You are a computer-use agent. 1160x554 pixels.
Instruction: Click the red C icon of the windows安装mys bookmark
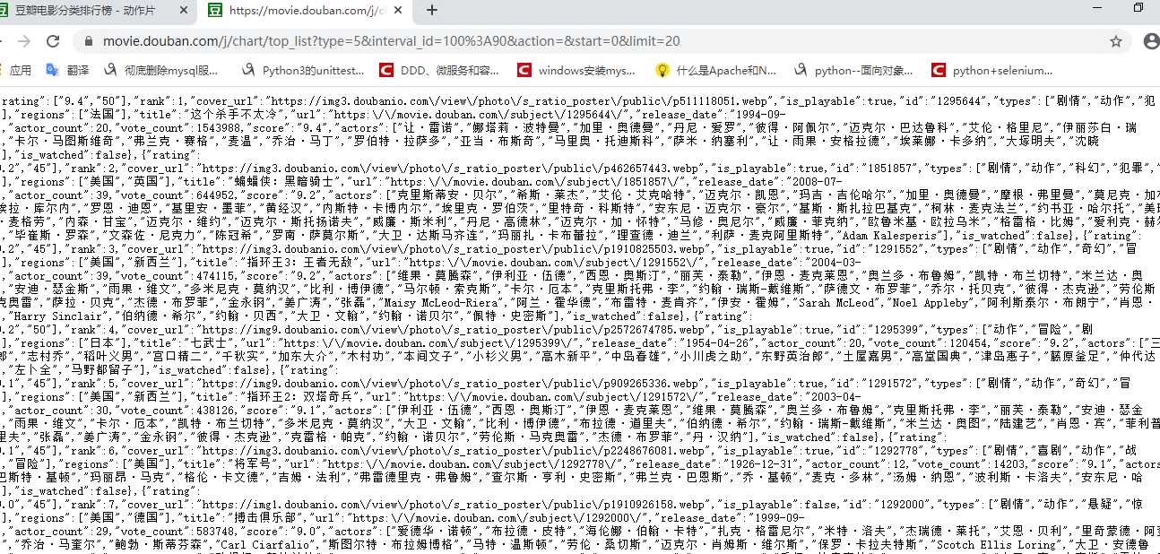pyautogui.click(x=524, y=70)
